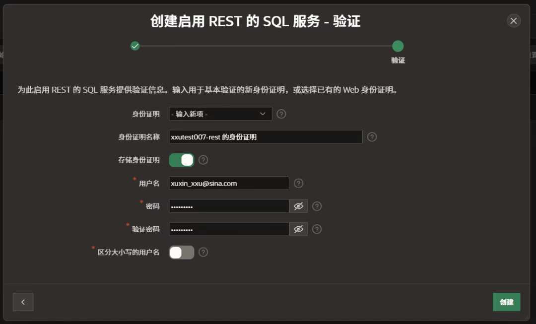Go back with left arrow button
The width and height of the screenshot is (536, 324).
pos(23,302)
